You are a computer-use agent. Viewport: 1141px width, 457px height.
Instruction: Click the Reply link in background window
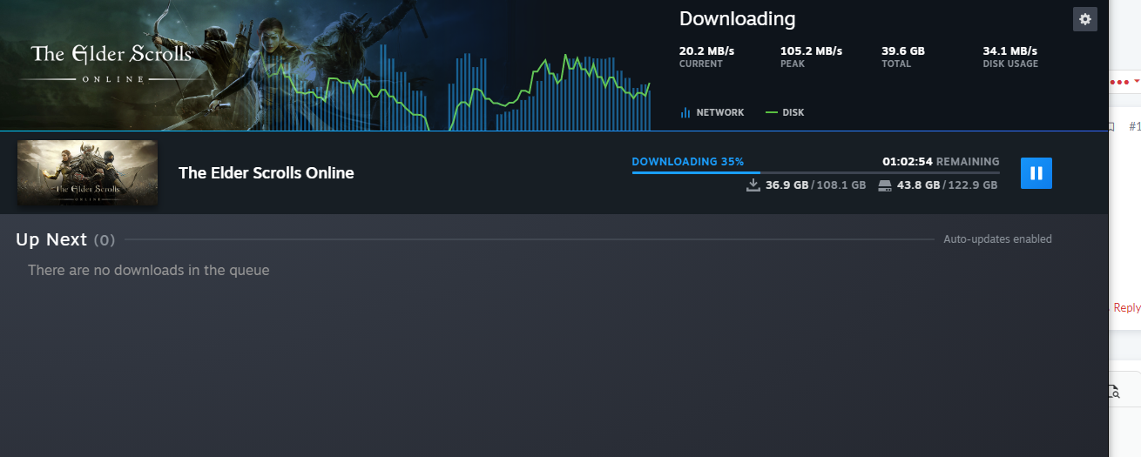(x=1126, y=307)
